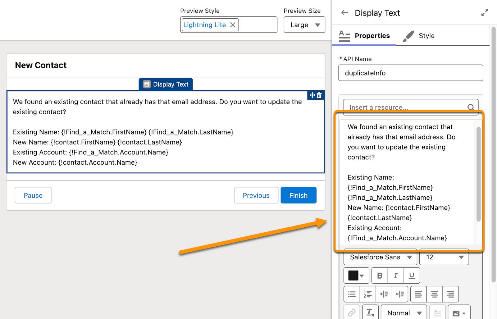The height and width of the screenshot is (319, 497).
Task: Click the decrease indent icon
Action: tap(400, 294)
